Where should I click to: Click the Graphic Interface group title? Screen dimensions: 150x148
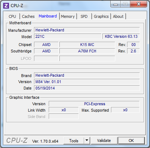point(24,97)
